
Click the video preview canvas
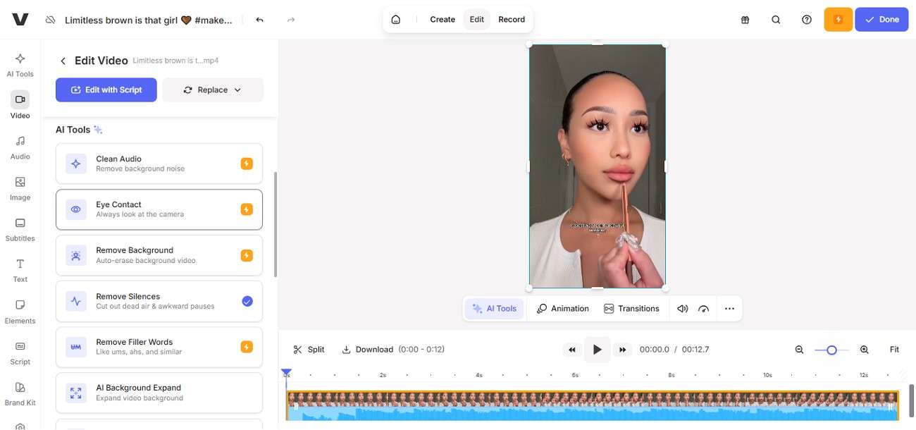tap(598, 166)
